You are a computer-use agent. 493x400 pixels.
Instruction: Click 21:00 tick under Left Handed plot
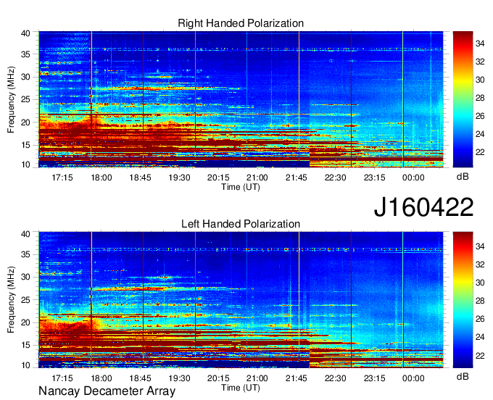257,378
